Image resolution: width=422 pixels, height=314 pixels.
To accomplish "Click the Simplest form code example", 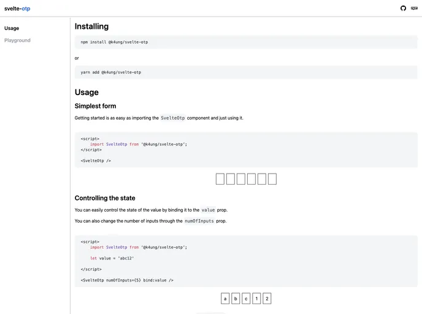I will pyautogui.click(x=245, y=150).
